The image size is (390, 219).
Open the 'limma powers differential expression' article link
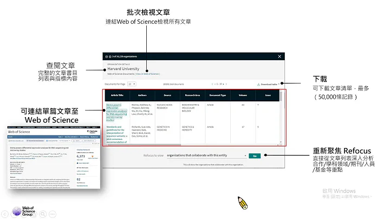pos(116,113)
